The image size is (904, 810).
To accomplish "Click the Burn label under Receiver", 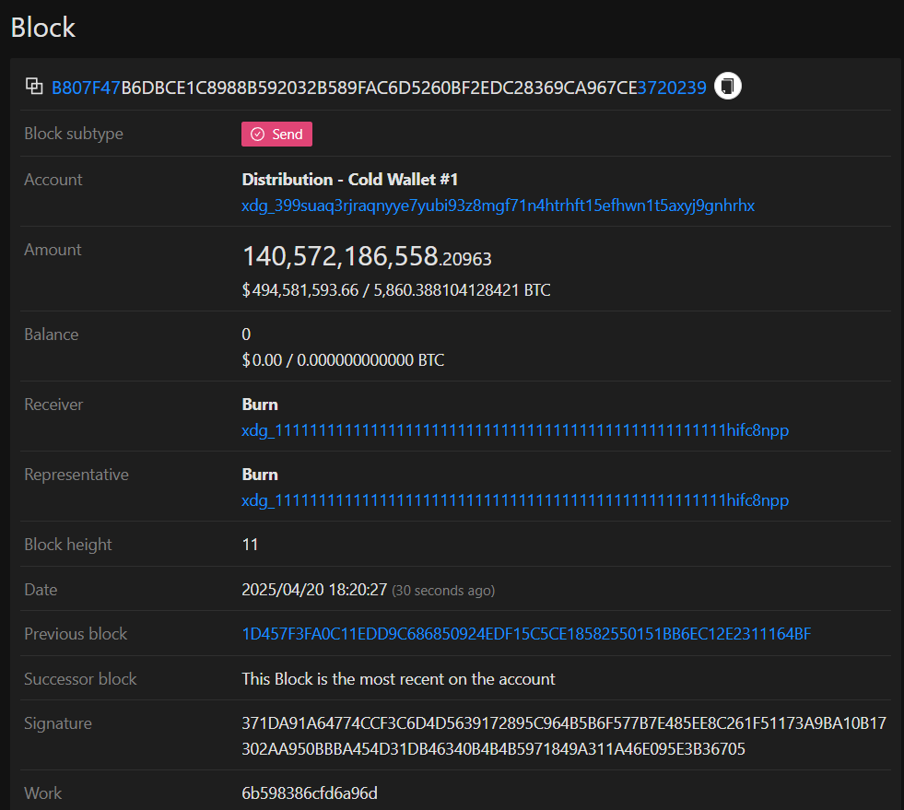I will click(259, 404).
